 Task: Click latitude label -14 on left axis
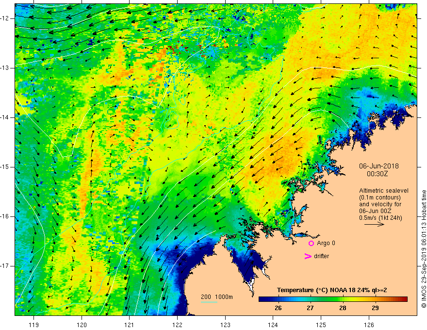(x=5, y=117)
